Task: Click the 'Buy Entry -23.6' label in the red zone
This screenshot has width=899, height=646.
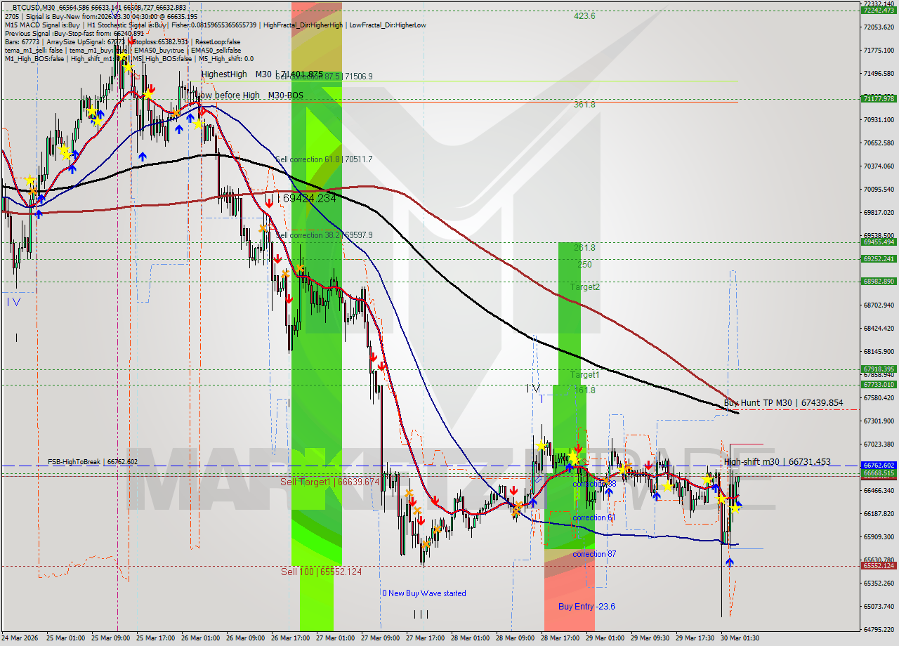Action: point(586,605)
